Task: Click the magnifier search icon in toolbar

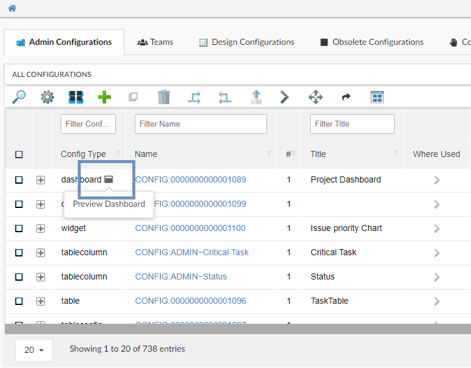Action: point(19,97)
